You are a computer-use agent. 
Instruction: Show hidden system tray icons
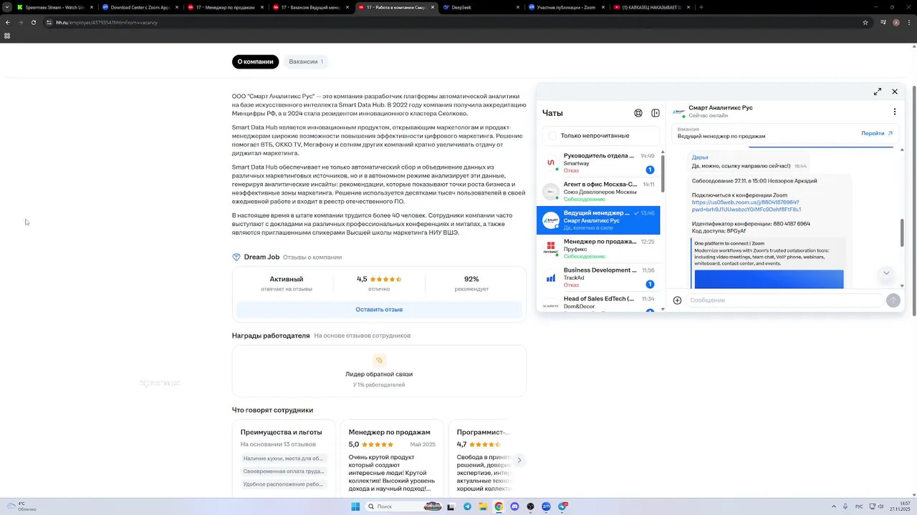(x=833, y=506)
